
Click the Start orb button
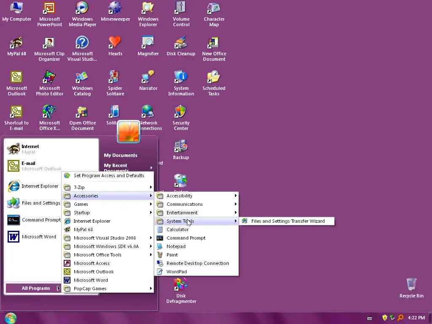[x=11, y=318]
